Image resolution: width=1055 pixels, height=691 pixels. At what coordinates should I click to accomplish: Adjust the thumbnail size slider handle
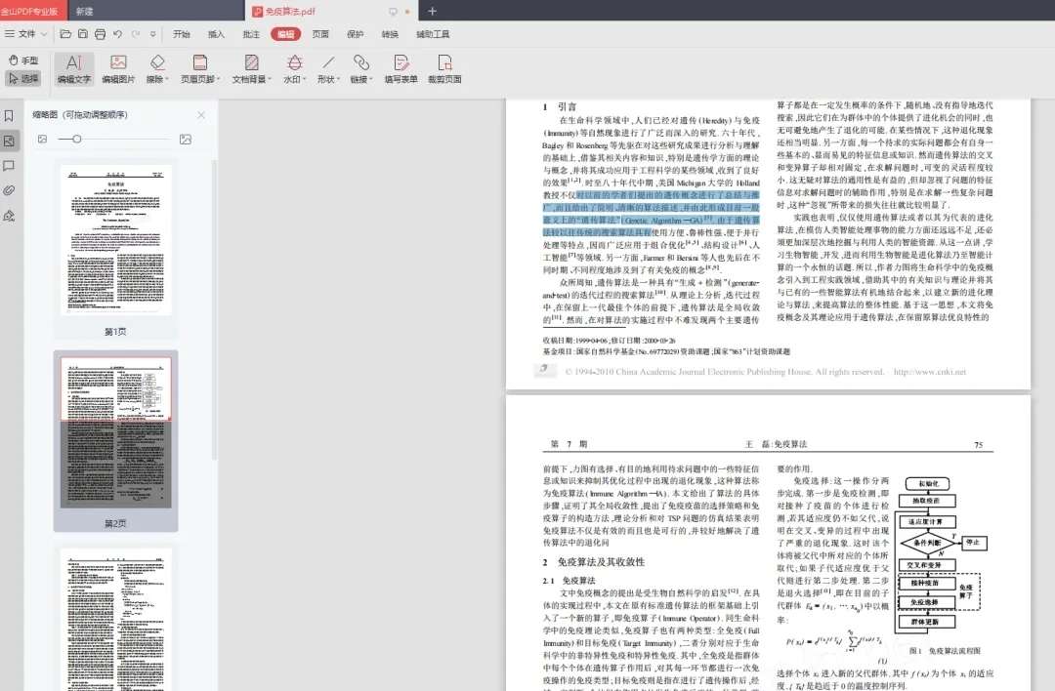77,140
